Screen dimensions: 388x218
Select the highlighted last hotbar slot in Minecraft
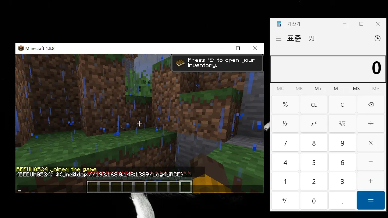coord(186,187)
